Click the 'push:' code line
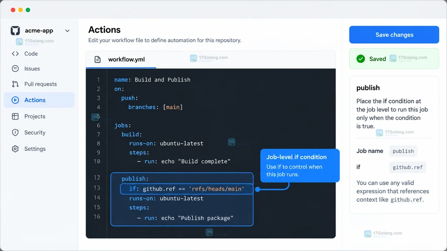447x251 pixels. point(129,98)
